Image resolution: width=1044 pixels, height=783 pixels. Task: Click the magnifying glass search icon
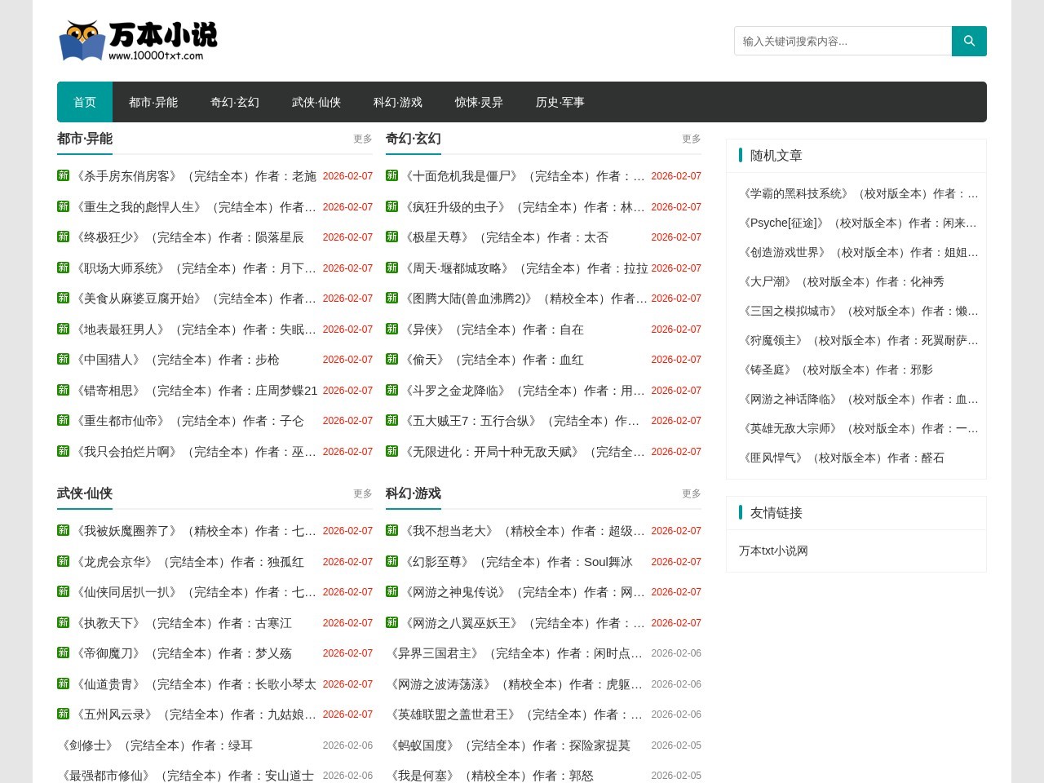tap(969, 41)
